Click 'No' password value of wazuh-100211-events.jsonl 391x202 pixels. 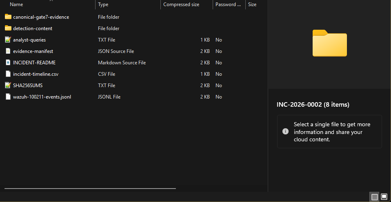219,97
